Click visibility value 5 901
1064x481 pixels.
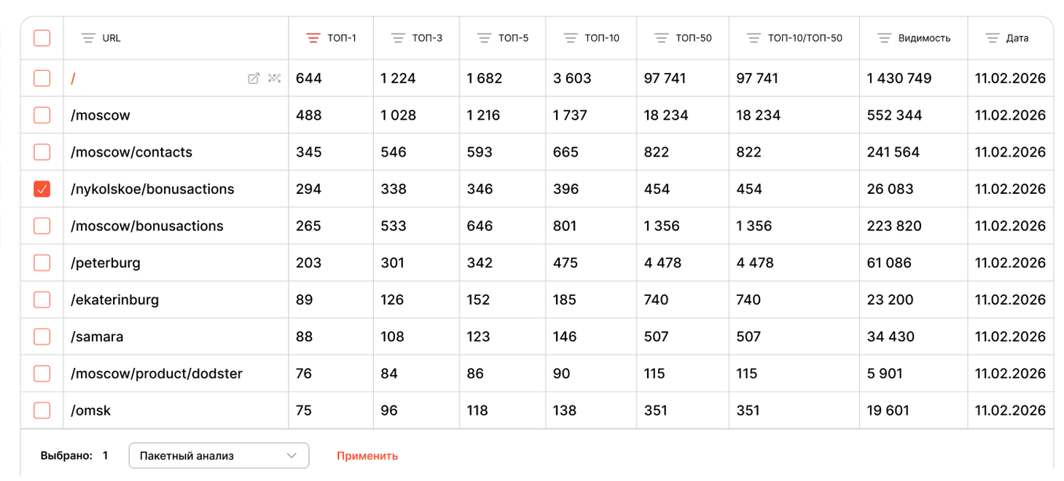pyautogui.click(x=885, y=373)
